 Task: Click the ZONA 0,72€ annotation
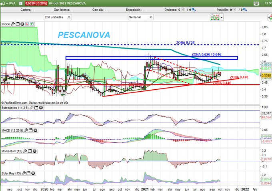pyautogui.click(x=186, y=42)
